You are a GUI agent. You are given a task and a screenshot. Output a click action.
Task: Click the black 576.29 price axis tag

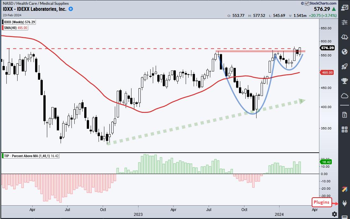(x=327, y=48)
